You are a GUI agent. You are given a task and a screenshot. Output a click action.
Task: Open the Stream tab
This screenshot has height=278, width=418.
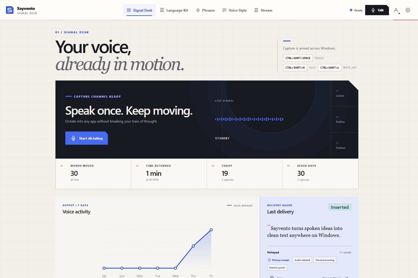click(x=264, y=10)
